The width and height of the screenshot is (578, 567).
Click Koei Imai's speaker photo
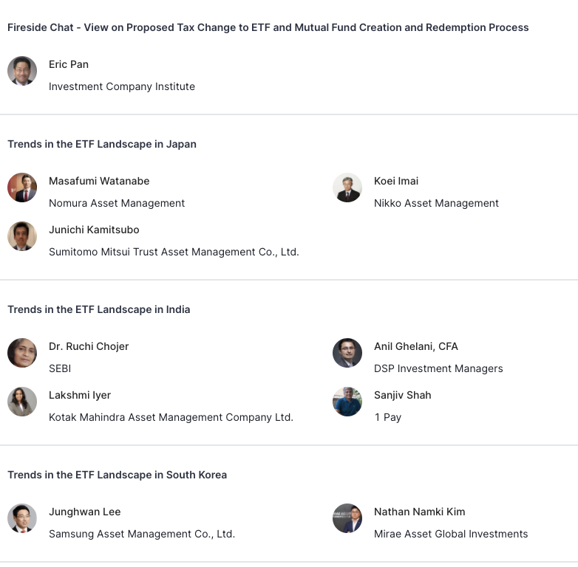tap(347, 188)
